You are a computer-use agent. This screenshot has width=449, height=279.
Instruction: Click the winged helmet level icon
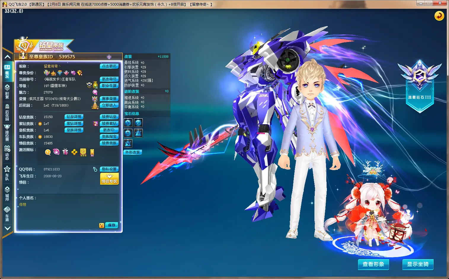[x=89, y=85]
